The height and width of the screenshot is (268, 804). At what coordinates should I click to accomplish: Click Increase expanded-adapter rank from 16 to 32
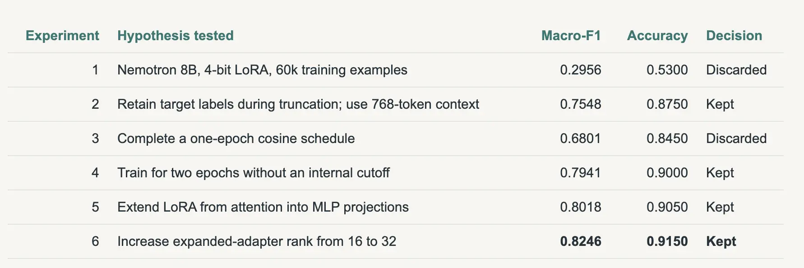click(257, 241)
